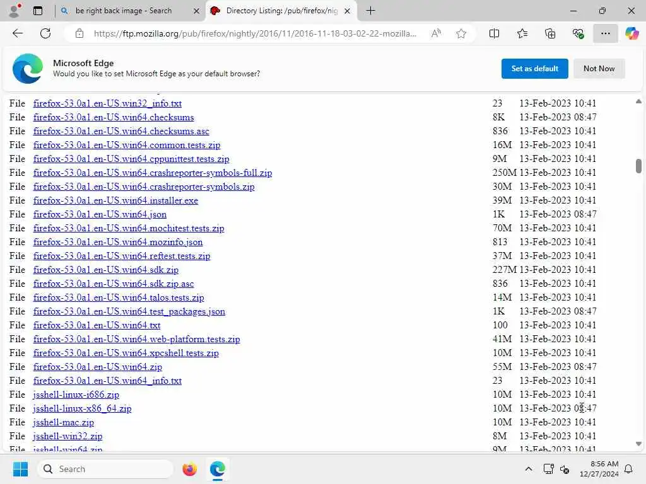Open the Edge profile icon

15,11
